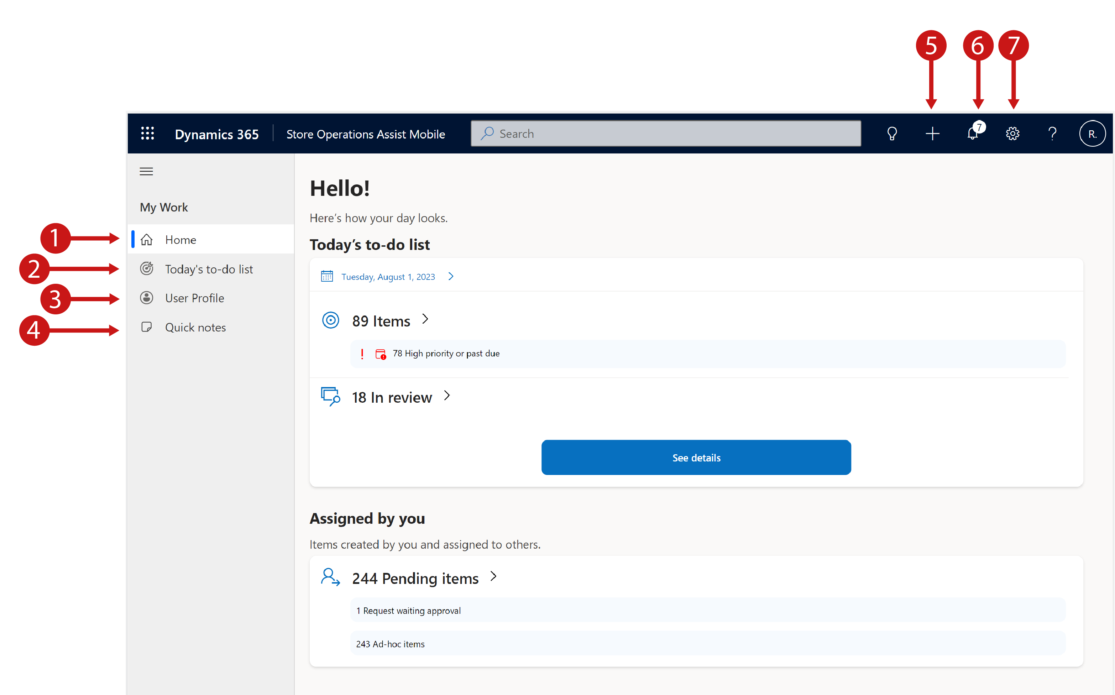The width and height of the screenshot is (1115, 695).
Task: Select Home from the sidebar menu
Action: (x=180, y=239)
